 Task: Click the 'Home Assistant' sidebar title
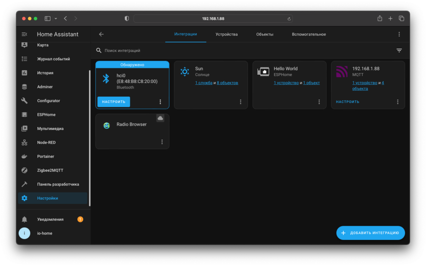click(x=57, y=34)
